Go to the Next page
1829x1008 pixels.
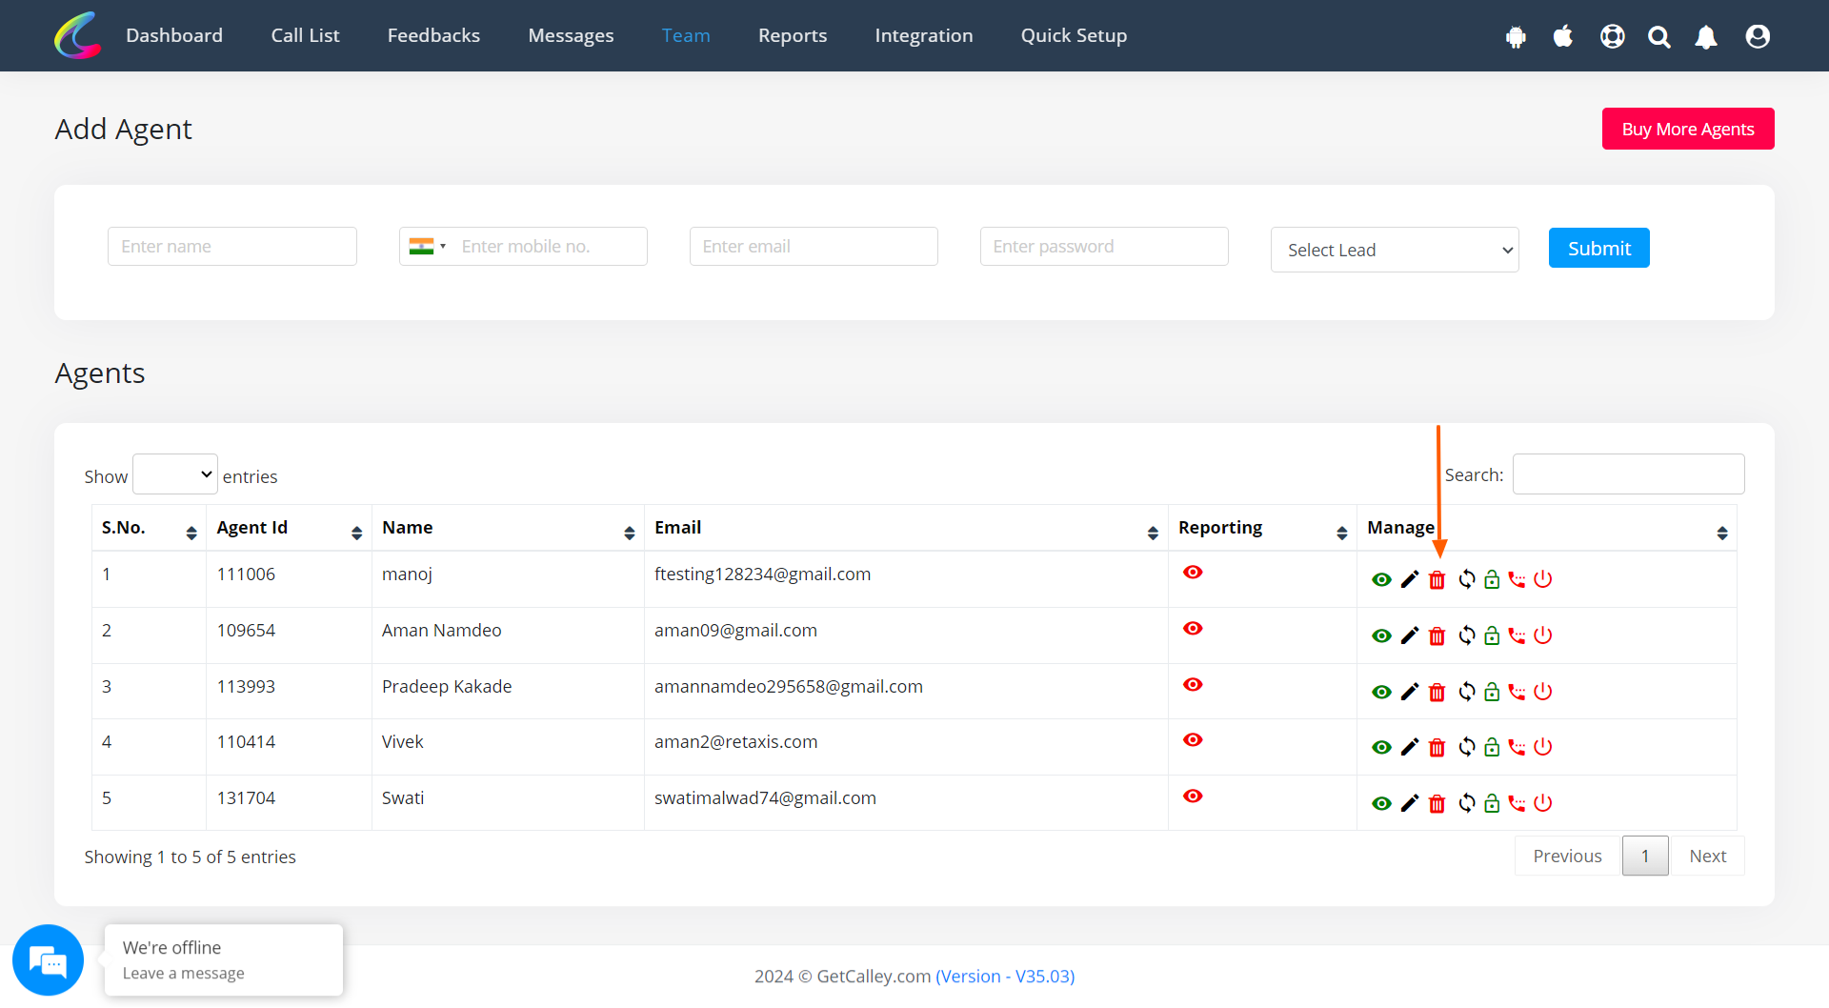[x=1707, y=856]
